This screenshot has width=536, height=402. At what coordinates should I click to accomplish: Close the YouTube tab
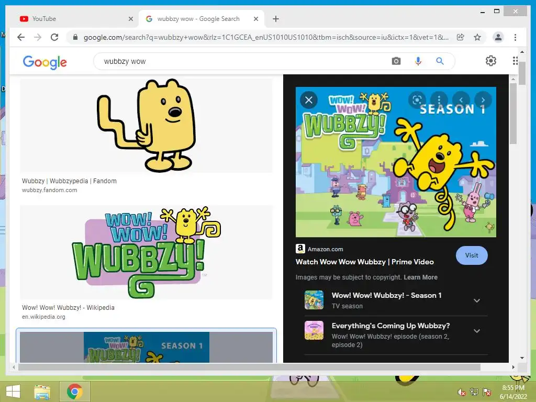tap(130, 19)
